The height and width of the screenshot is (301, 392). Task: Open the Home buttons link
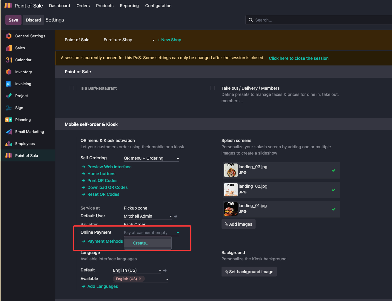pos(101,174)
